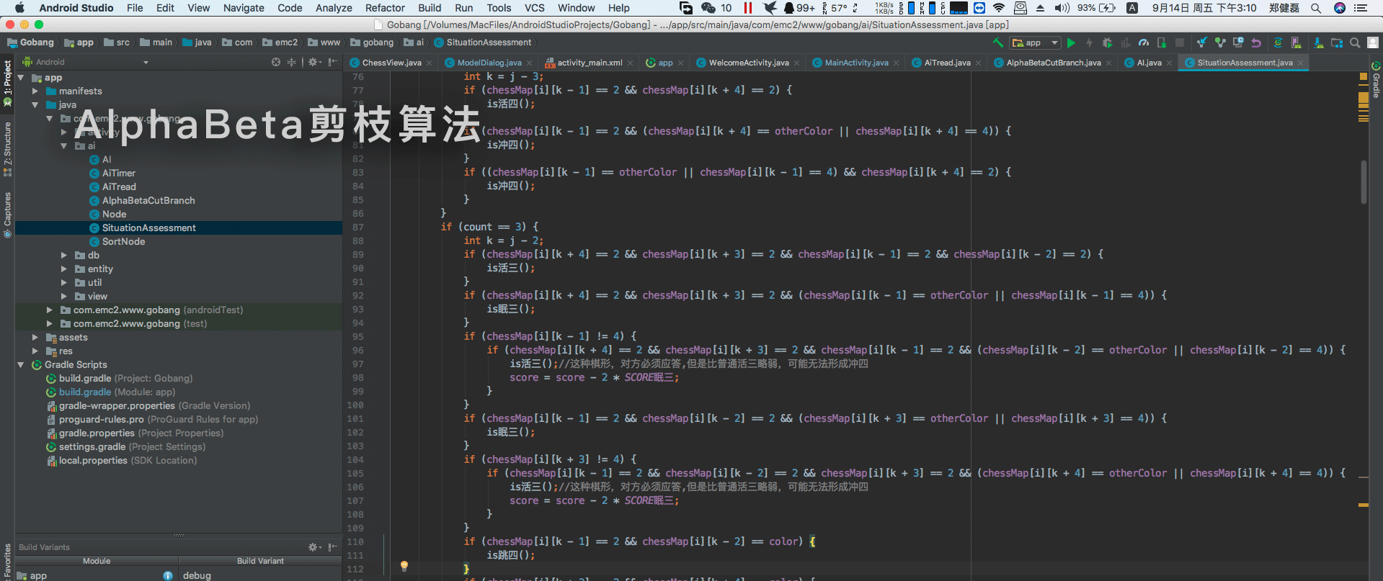The width and height of the screenshot is (1383, 581).
Task: Sync project with Gradle files icon
Action: [1279, 43]
